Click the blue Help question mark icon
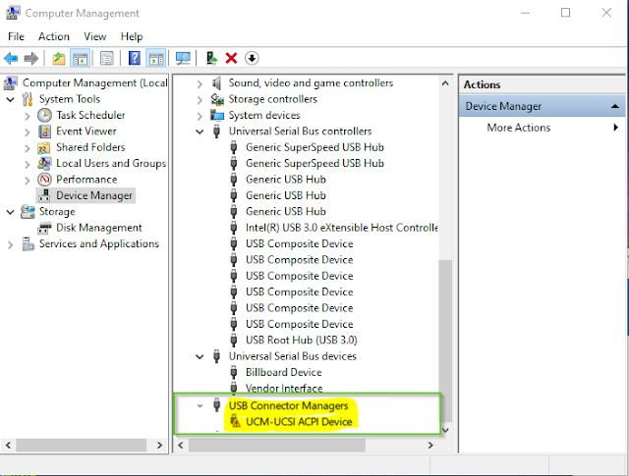The width and height of the screenshot is (629, 476). pos(135,59)
